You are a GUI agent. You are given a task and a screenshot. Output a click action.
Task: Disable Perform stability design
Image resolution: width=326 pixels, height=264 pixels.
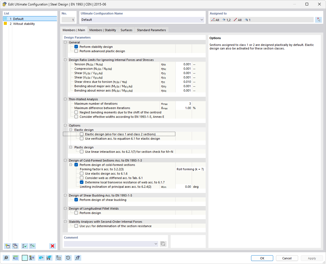[x=76, y=46]
